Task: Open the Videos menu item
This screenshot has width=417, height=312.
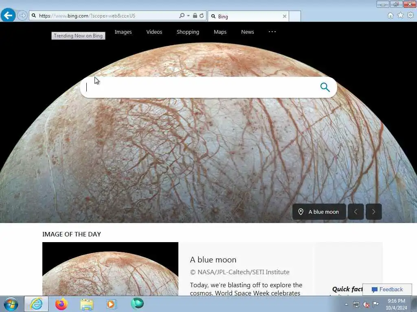Action: (154, 32)
